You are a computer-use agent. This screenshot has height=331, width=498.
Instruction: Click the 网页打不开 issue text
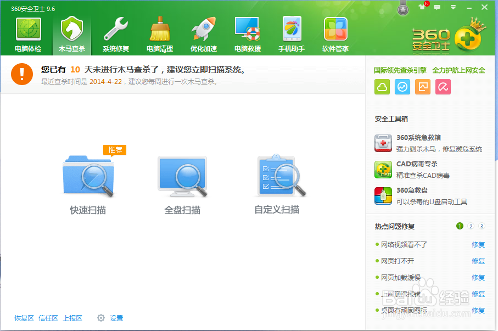point(398,261)
